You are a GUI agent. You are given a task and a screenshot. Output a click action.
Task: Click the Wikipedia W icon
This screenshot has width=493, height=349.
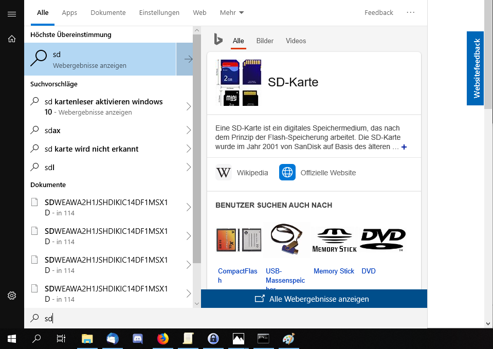(x=224, y=172)
